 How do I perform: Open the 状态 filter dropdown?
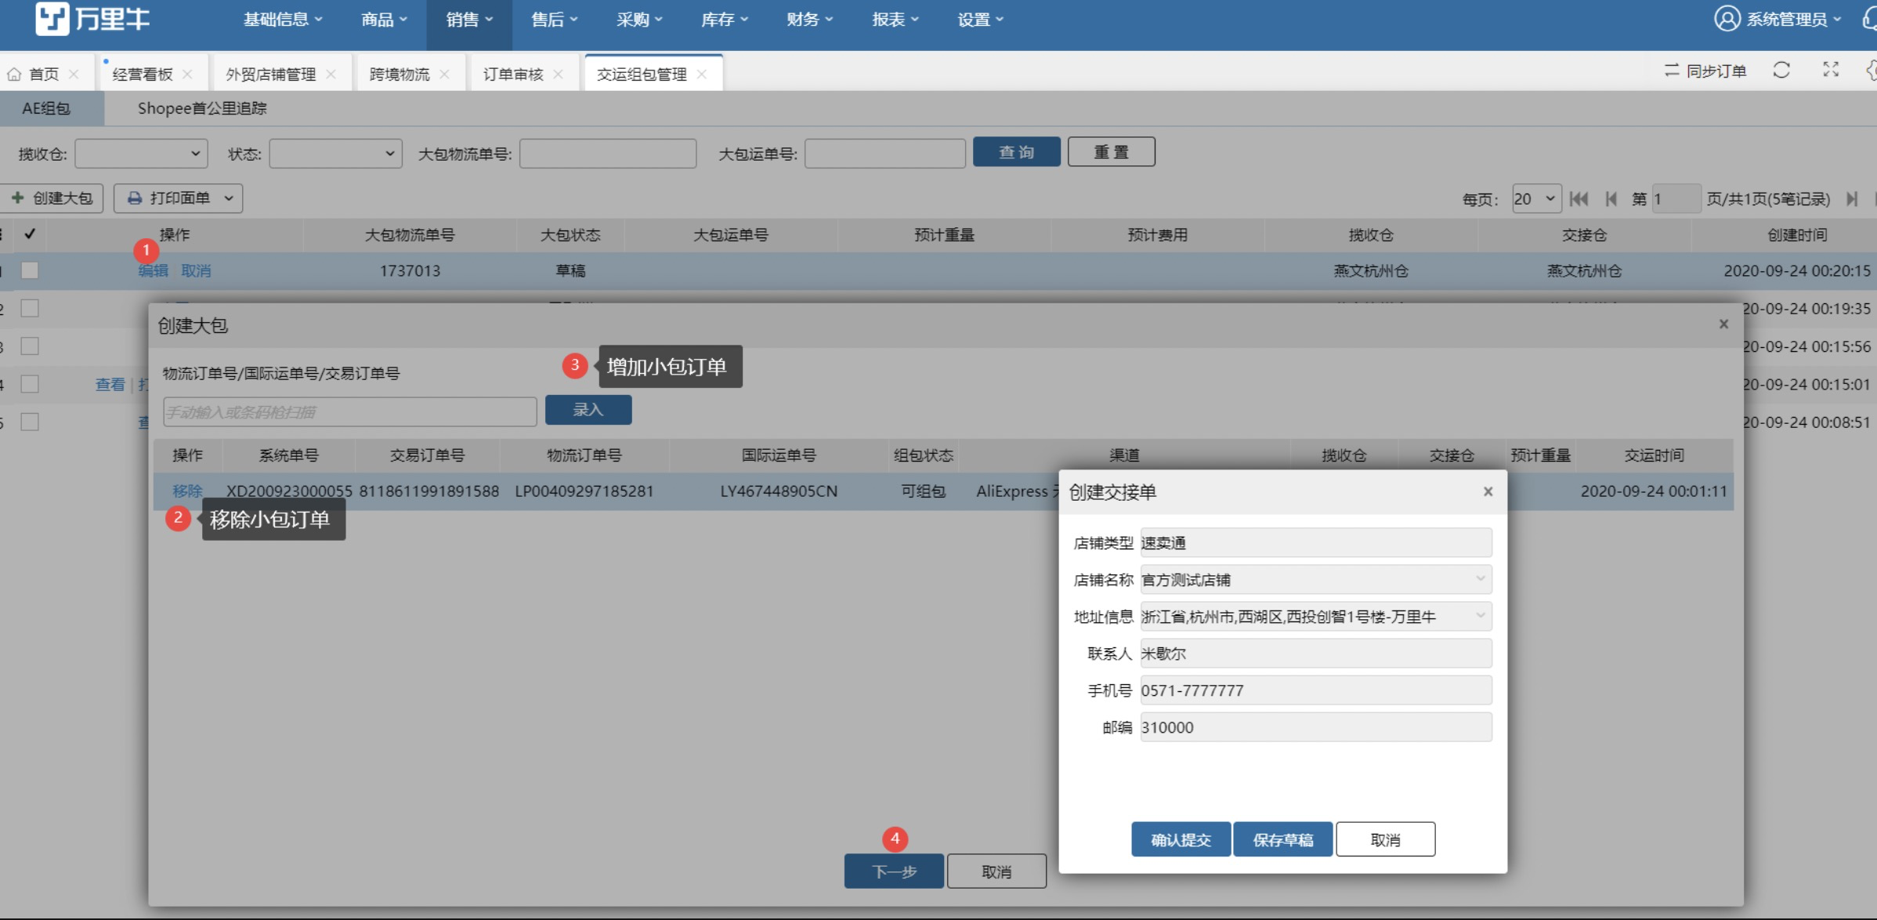(x=335, y=154)
